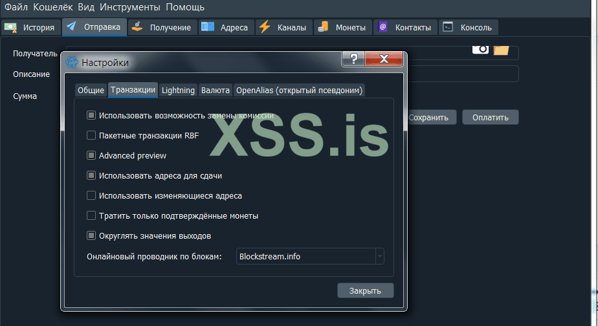
Task: Switch to the Общие settings tab
Action: tap(91, 91)
